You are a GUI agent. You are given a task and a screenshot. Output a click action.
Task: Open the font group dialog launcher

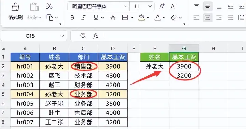click(184, 24)
